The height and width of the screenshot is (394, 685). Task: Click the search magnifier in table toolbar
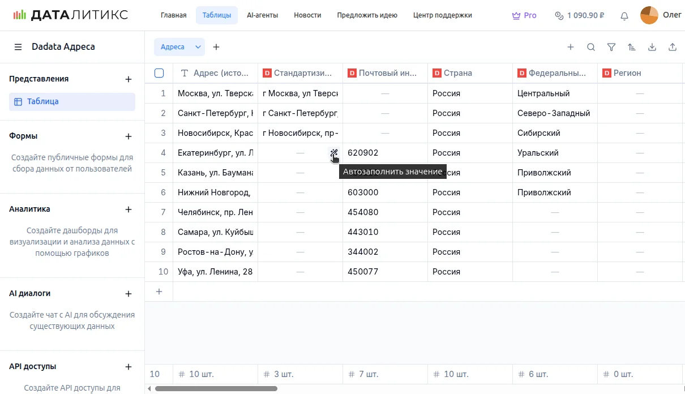tap(591, 47)
